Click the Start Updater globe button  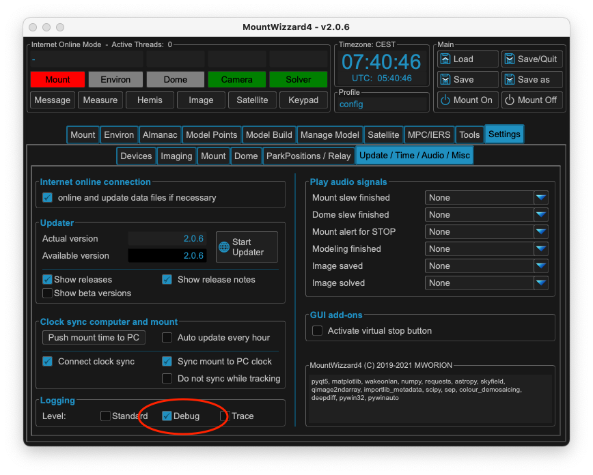247,247
